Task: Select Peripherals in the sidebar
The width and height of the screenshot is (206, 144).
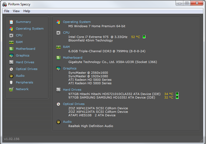Action: [25, 82]
